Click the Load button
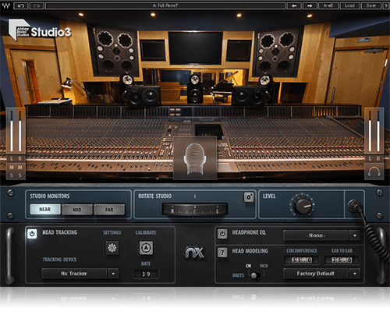This screenshot has height=329, width=390. [x=349, y=5]
